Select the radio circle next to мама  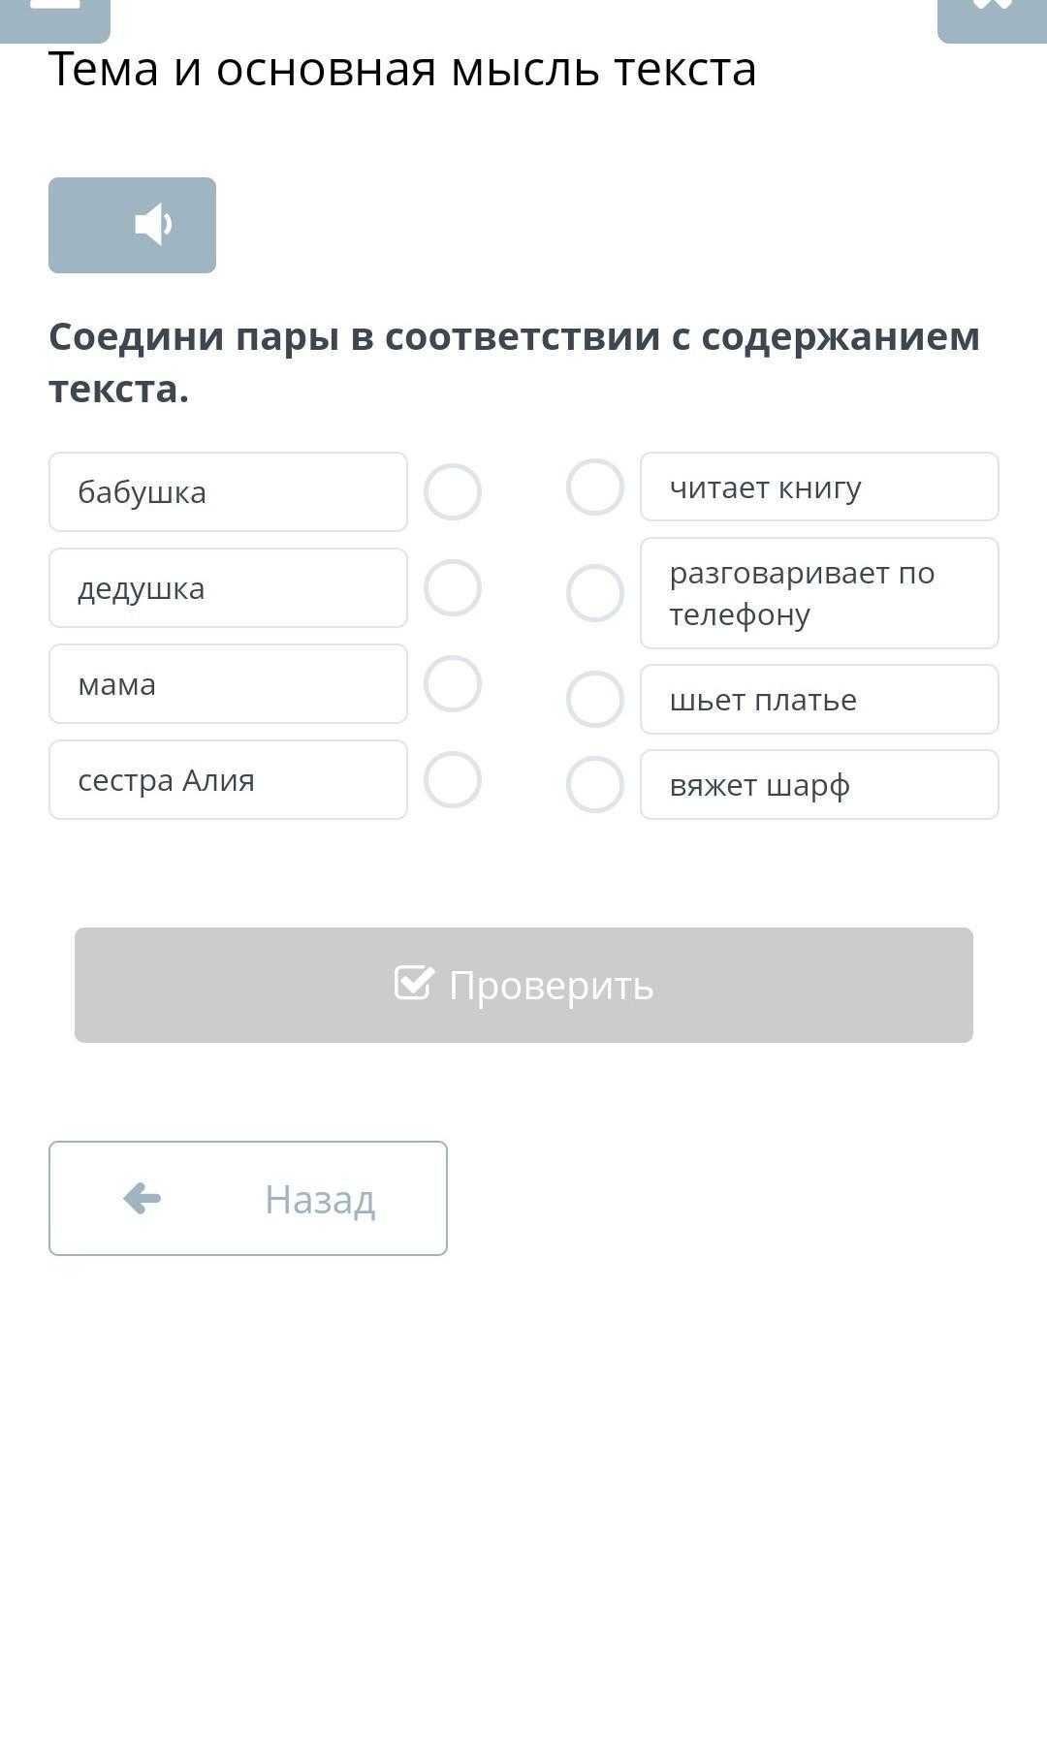click(453, 684)
